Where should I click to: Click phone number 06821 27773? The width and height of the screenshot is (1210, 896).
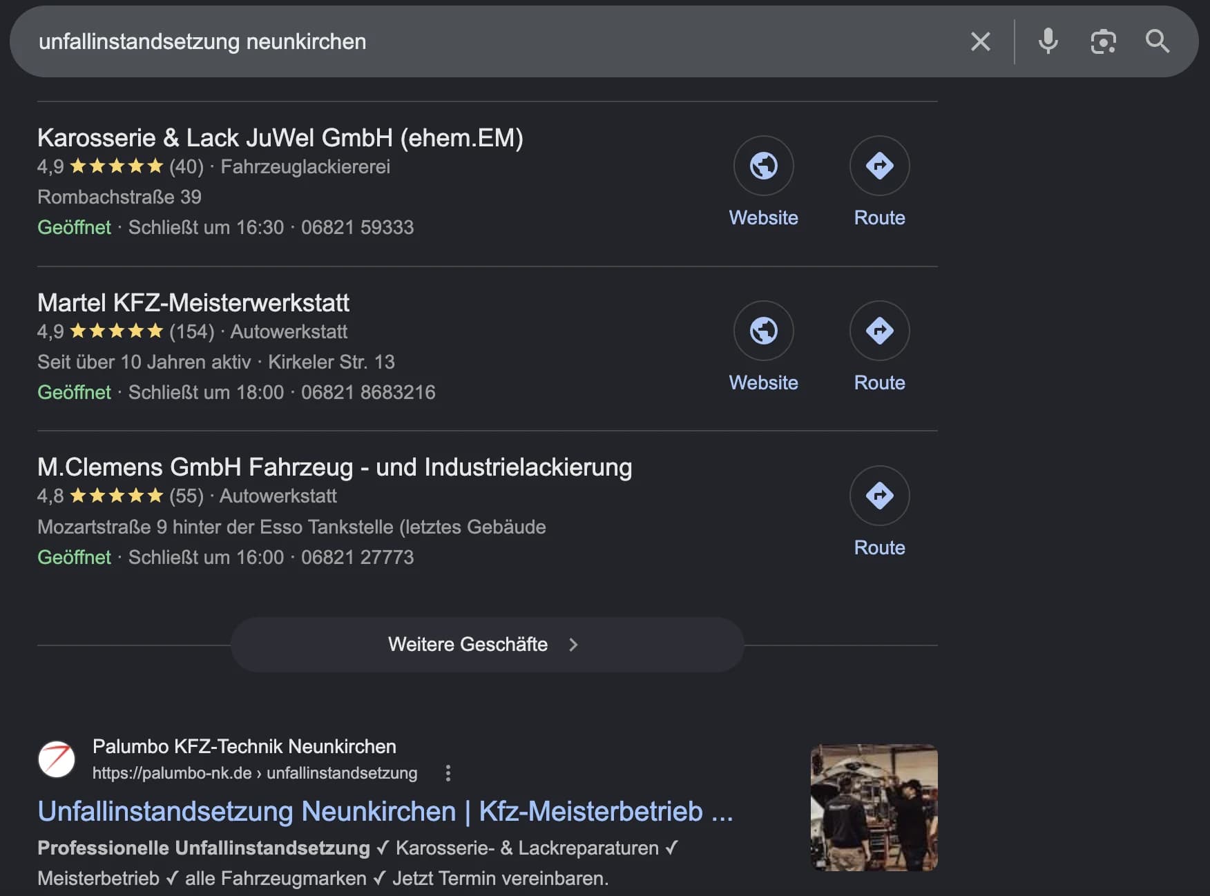coord(357,558)
